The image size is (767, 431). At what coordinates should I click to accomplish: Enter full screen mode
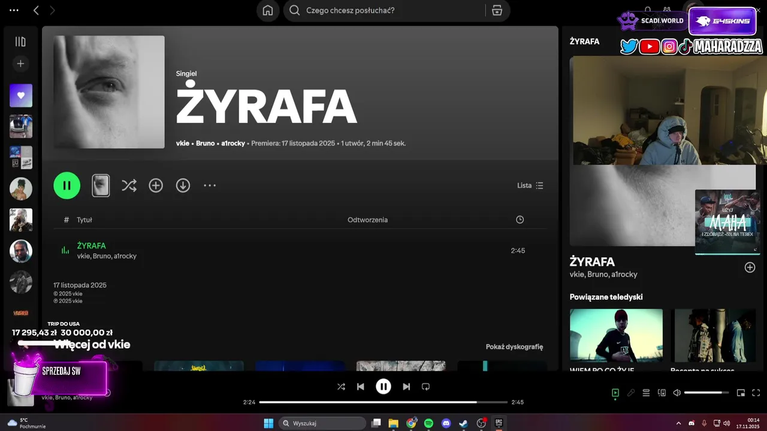756,393
